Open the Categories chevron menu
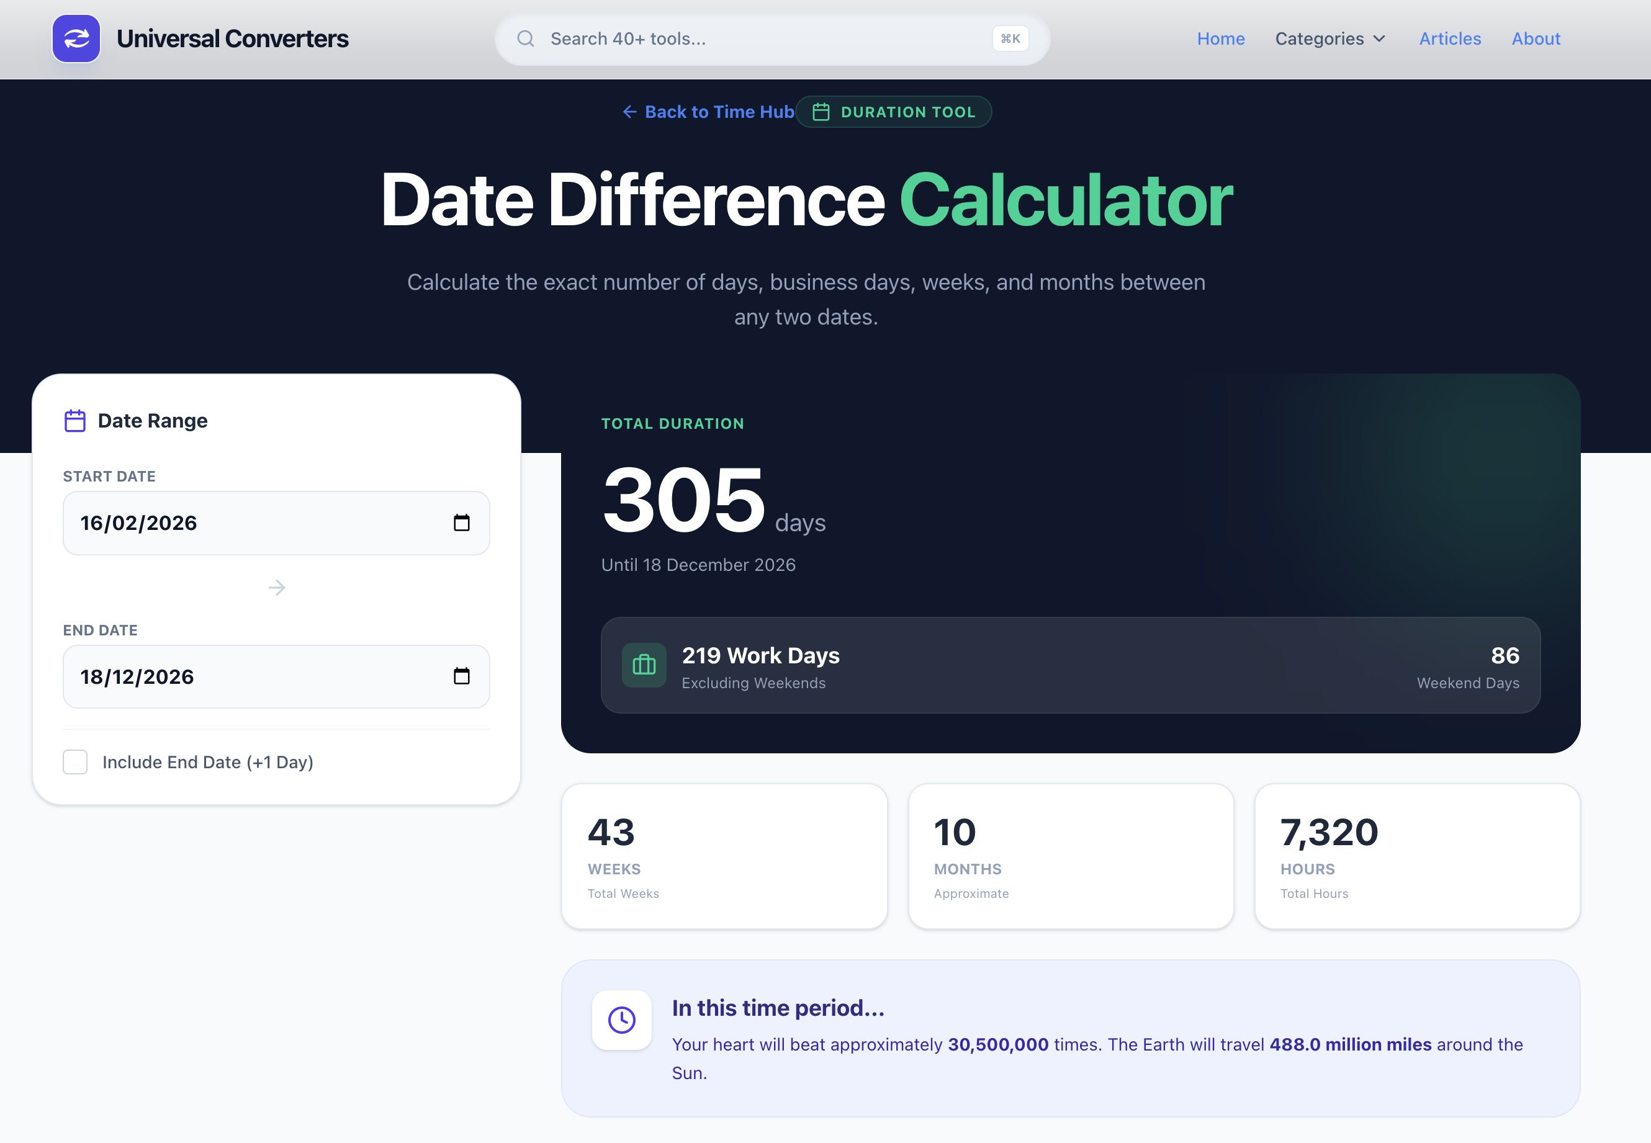 [x=1380, y=38]
